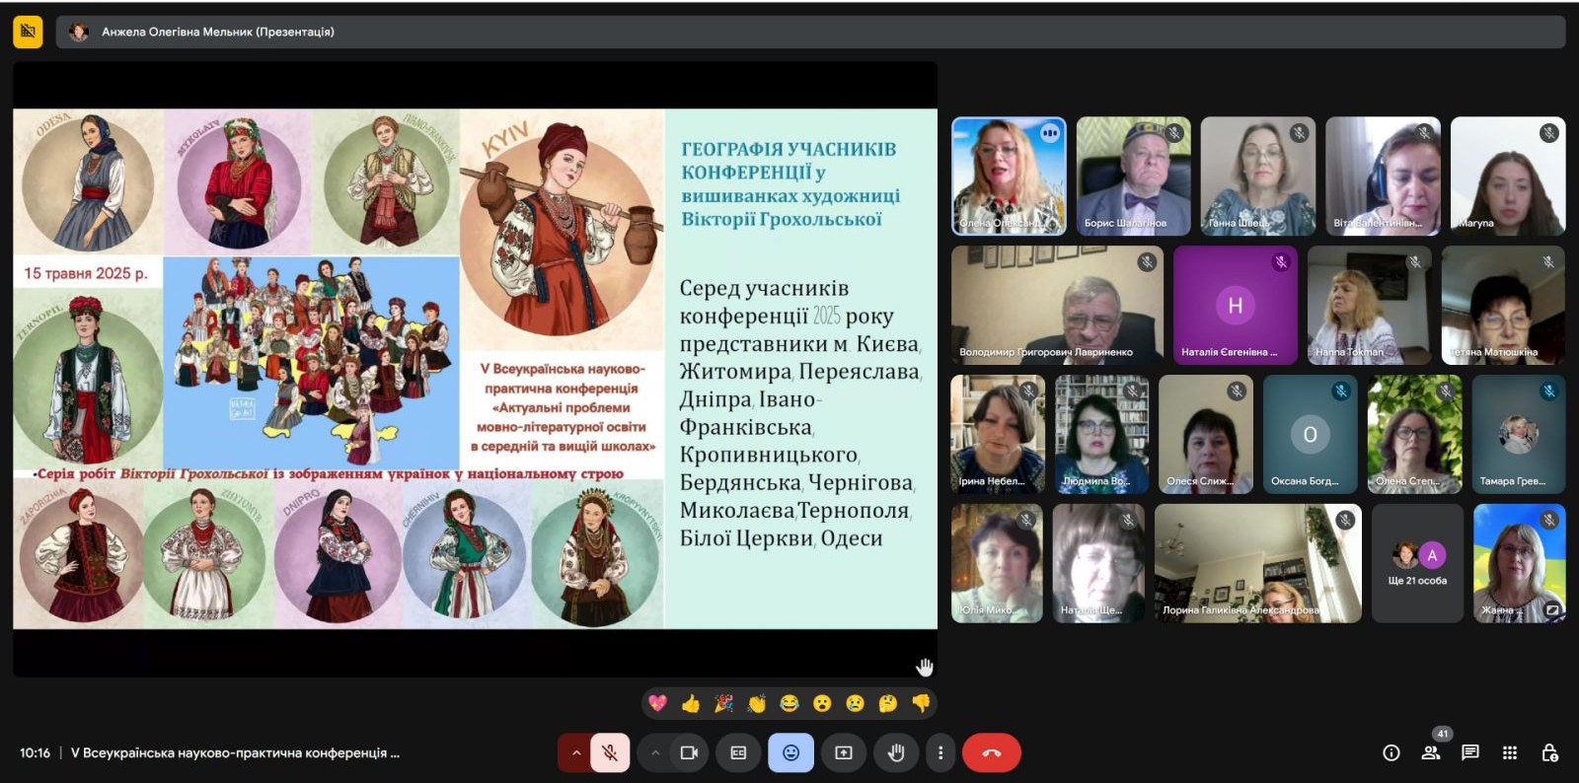The width and height of the screenshot is (1579, 783).
Task: Select Юлія Мико... video tile
Action: tap(997, 563)
